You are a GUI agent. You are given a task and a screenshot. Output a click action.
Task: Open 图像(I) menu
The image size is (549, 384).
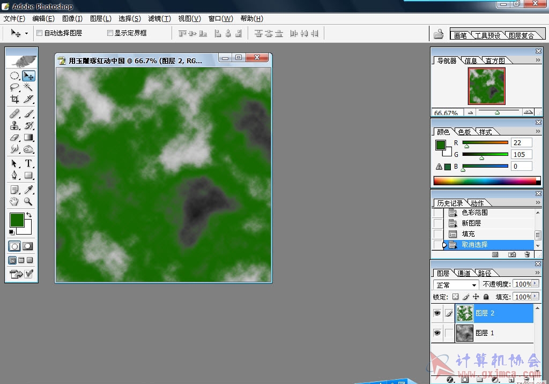pyautogui.click(x=72, y=19)
